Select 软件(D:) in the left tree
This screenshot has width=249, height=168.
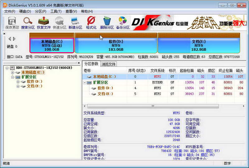pyautogui.click(x=35, y=82)
